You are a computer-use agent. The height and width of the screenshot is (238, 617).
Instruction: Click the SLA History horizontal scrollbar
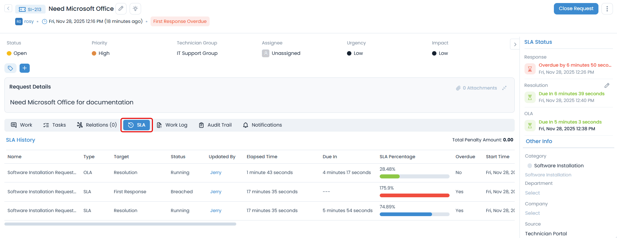pos(120,224)
